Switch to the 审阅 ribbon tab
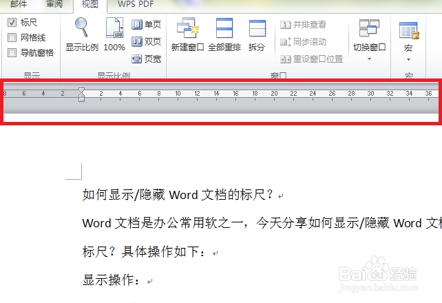Screen dimensions: 442x303 coord(54,3)
